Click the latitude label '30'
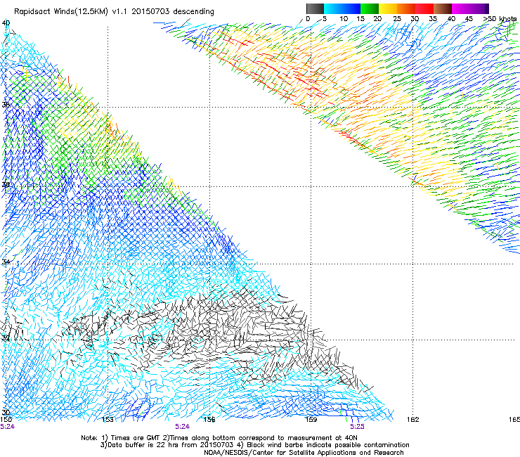 (x=6, y=412)
